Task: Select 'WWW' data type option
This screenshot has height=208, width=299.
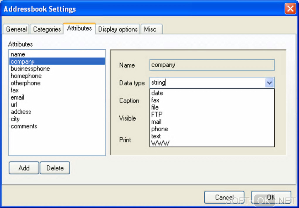Action: point(160,143)
